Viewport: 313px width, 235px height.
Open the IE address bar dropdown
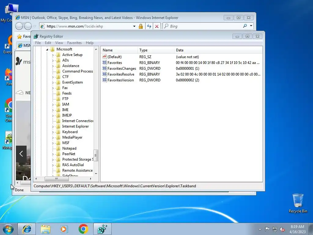coord(134,26)
